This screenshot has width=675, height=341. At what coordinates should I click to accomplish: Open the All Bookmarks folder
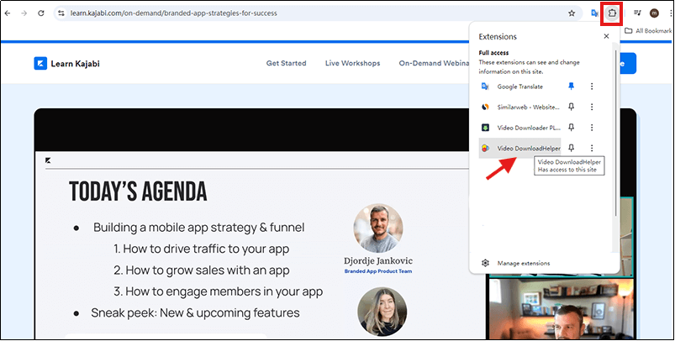[x=648, y=30]
